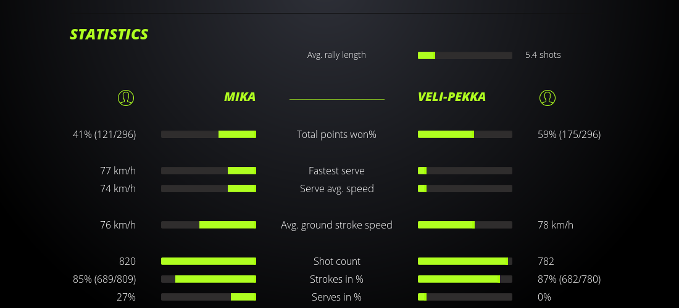679x308 pixels.
Task: Click Mika's Avg. ground stroke speed bar
Action: point(209,225)
